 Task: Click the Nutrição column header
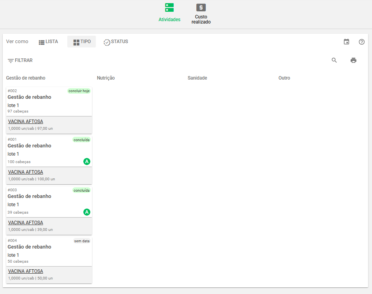pyautogui.click(x=106, y=78)
